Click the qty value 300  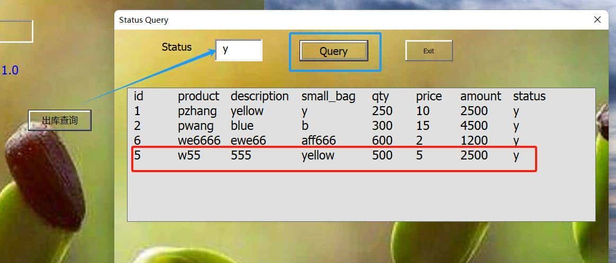click(382, 126)
